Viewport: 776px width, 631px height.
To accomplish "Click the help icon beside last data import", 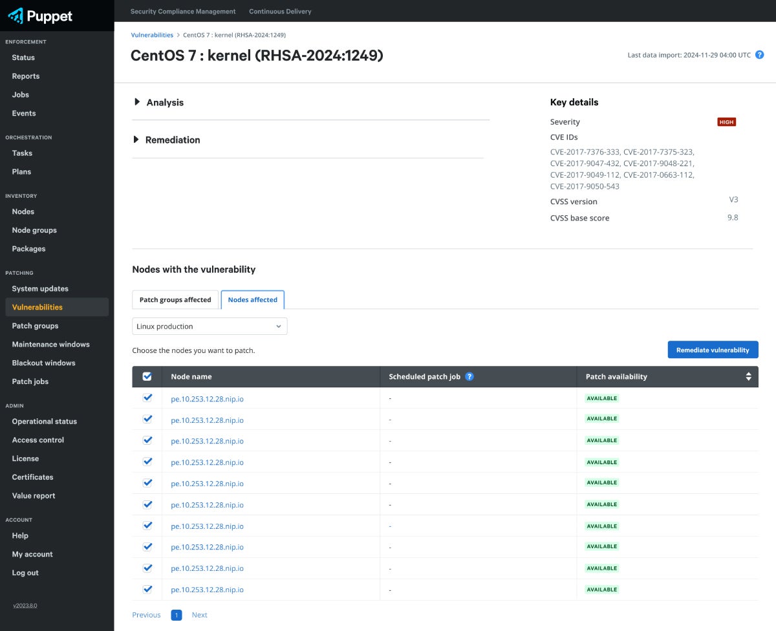I will pos(760,55).
